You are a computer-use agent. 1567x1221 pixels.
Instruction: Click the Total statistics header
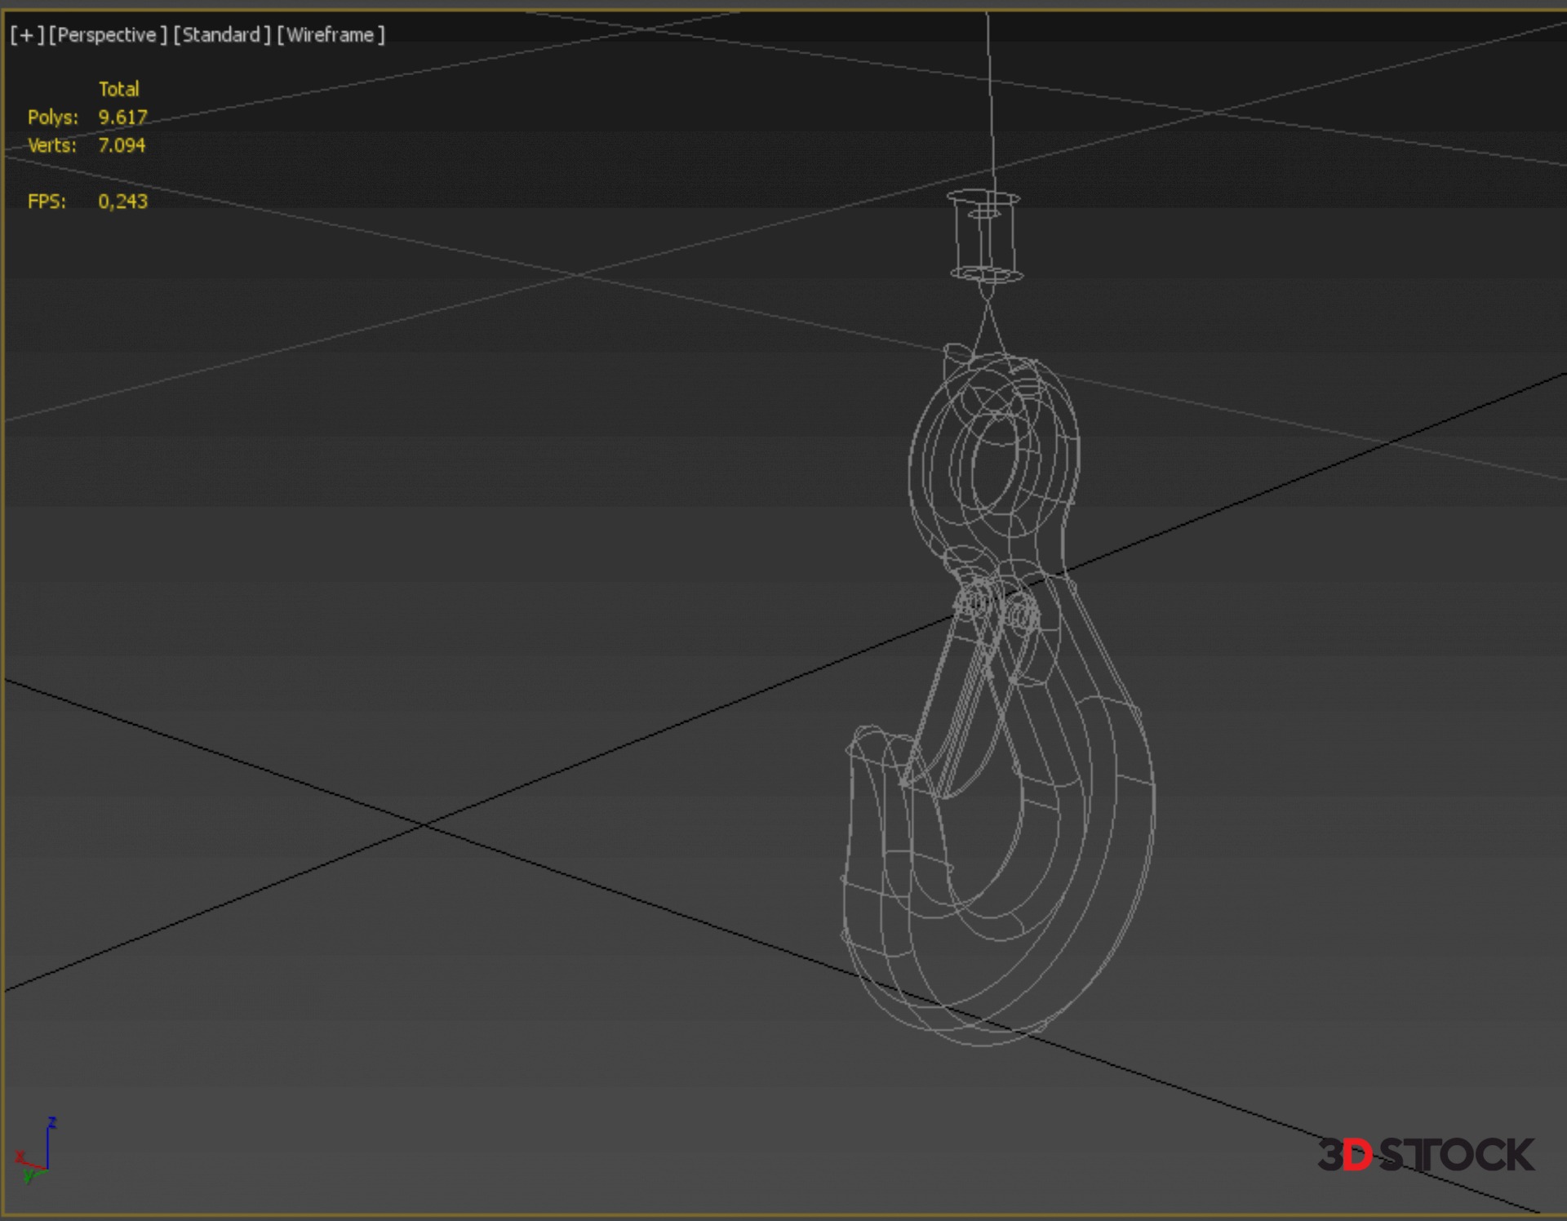click(x=118, y=89)
